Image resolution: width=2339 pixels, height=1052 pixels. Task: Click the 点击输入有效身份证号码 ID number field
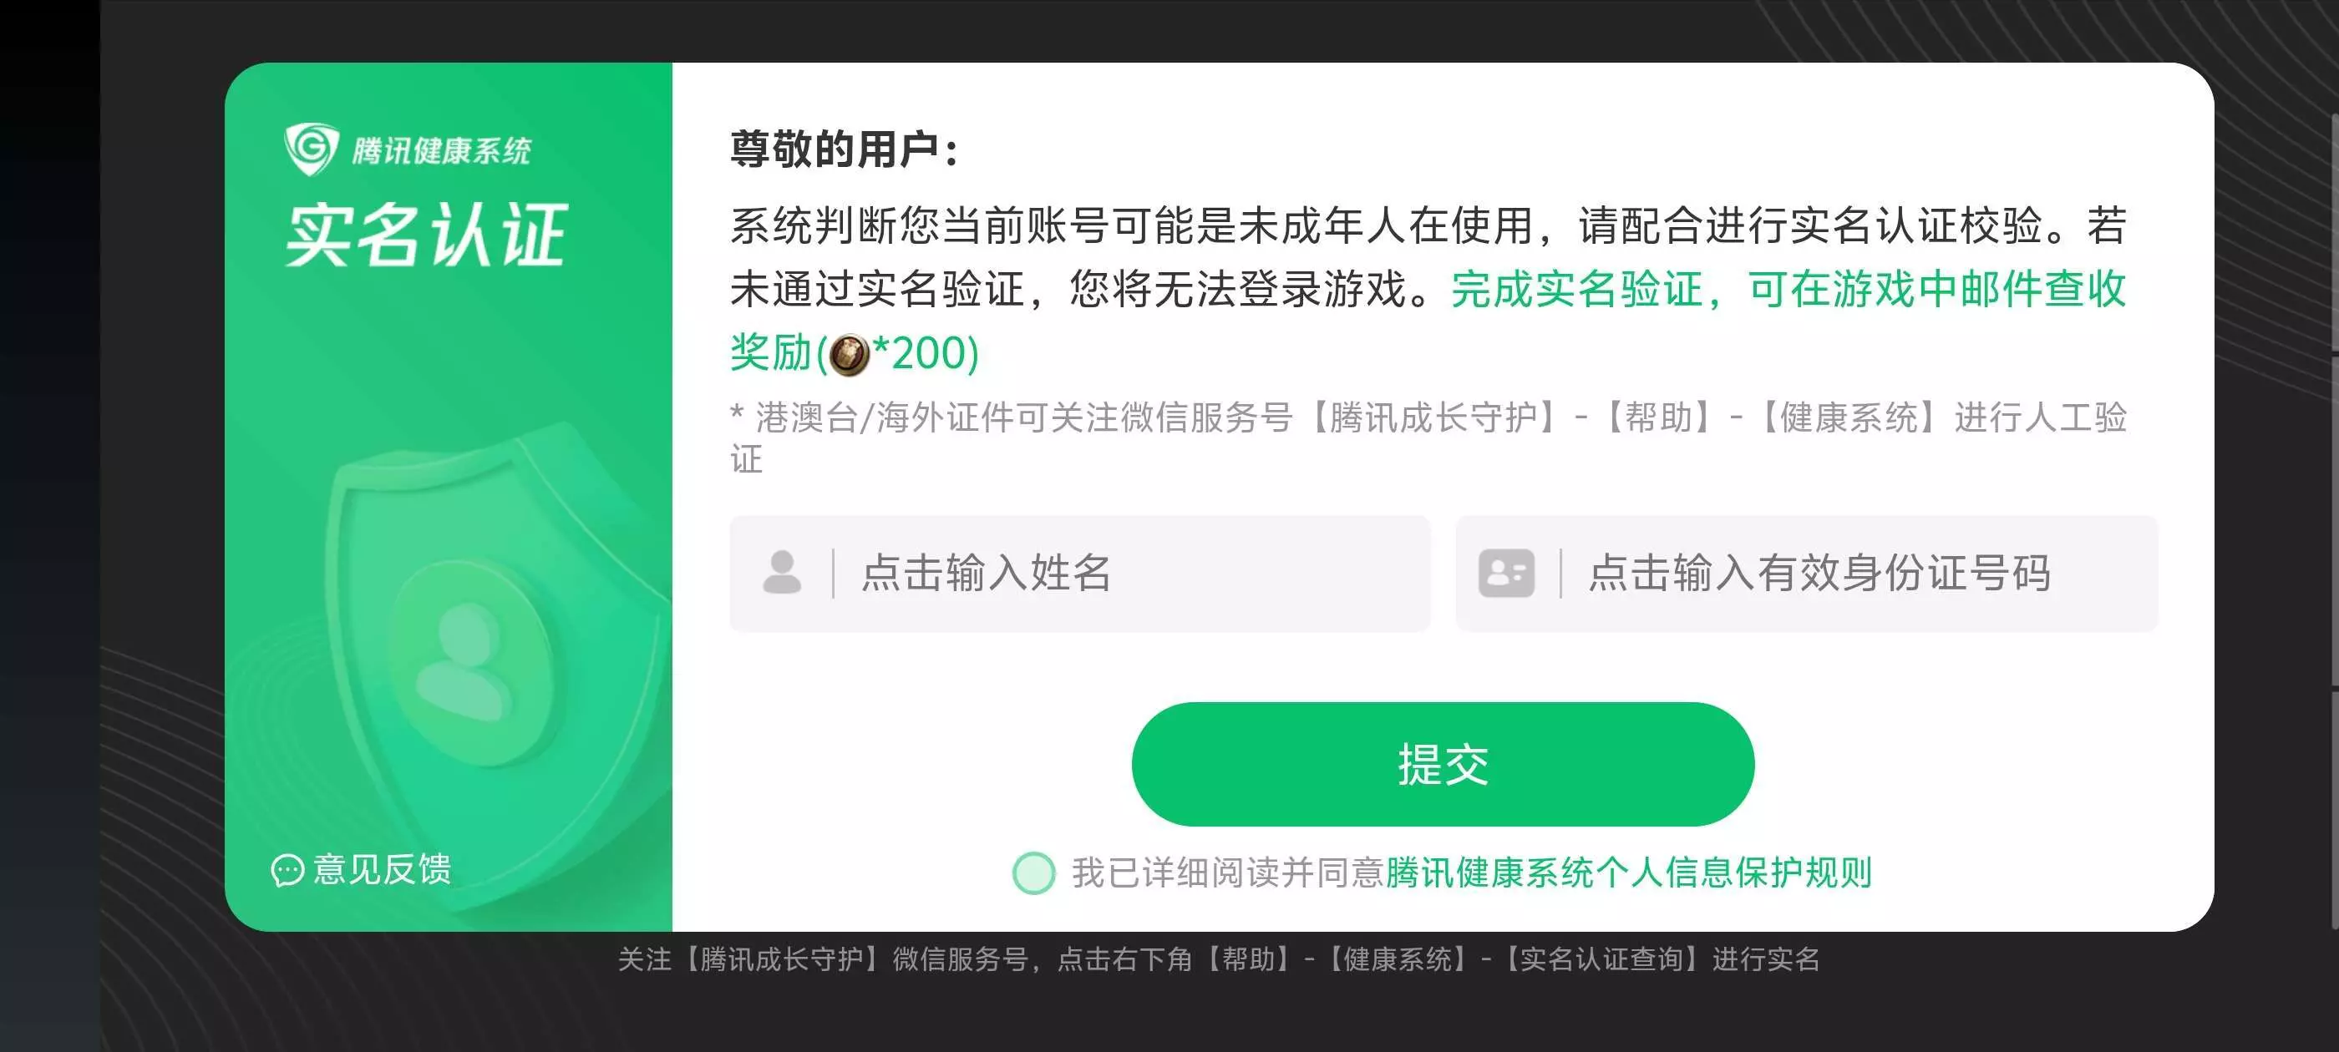[1806, 574]
